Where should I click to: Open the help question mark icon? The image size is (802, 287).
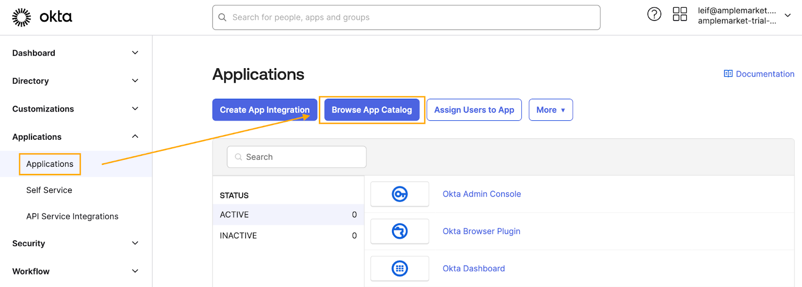654,14
